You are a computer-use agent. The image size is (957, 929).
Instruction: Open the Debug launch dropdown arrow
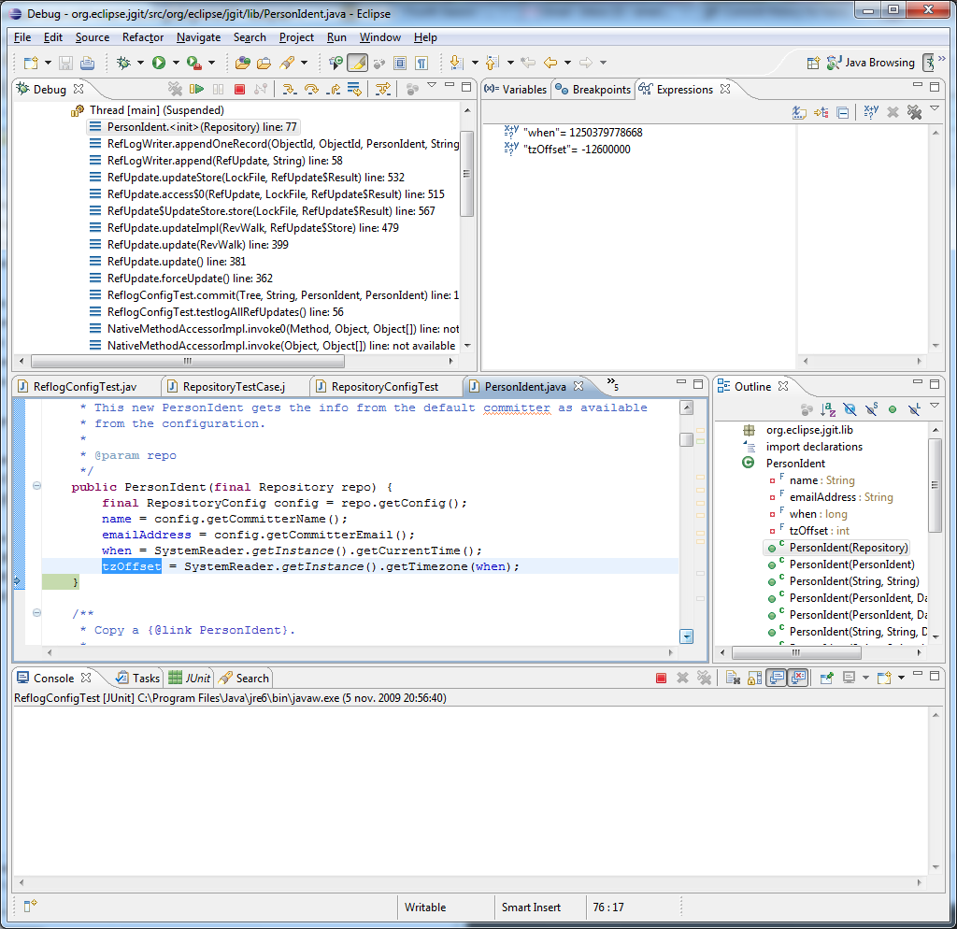140,63
